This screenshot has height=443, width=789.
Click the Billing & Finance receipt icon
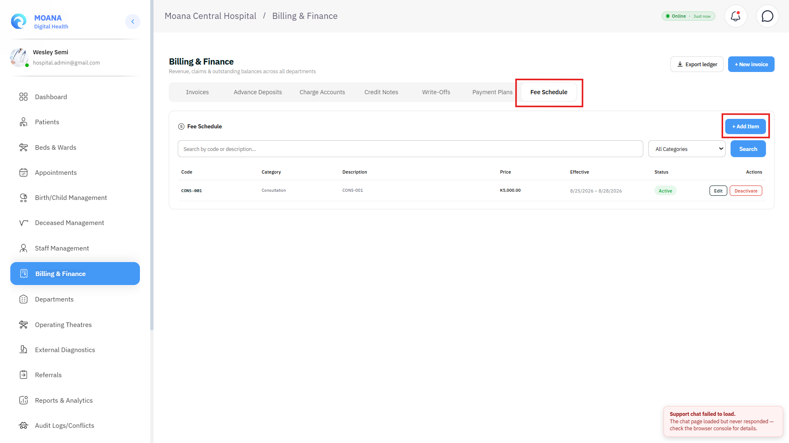click(x=24, y=274)
